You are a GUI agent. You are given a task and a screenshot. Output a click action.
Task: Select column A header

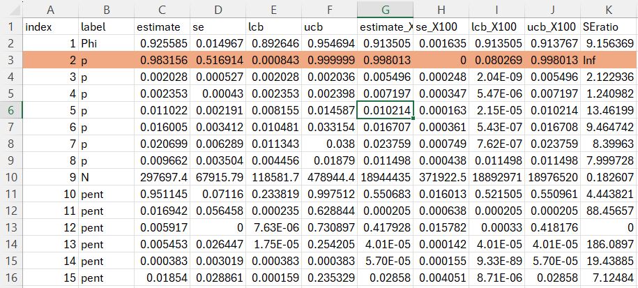(x=50, y=9)
